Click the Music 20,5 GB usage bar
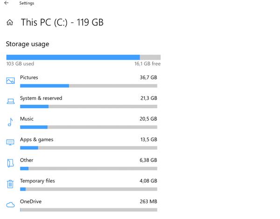280x219 pixels. pos(89,127)
